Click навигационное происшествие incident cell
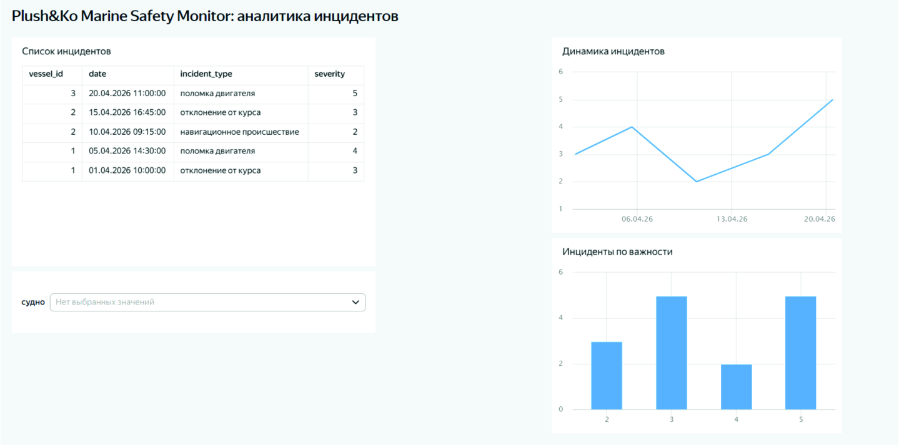Screen dimensions: 899x445 click(x=240, y=132)
